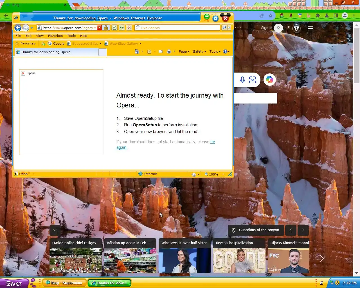Open the Edit menu in IE
Viewport: 360px width, 288px height.
28,36
